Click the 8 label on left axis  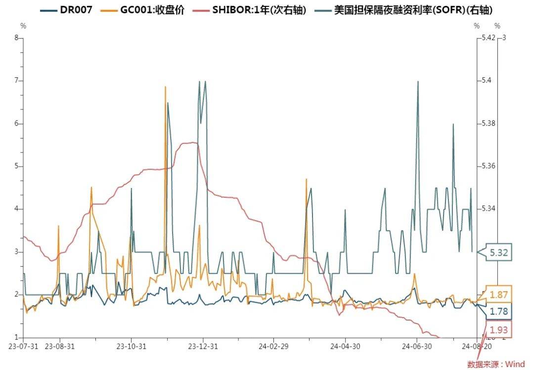(x=16, y=38)
